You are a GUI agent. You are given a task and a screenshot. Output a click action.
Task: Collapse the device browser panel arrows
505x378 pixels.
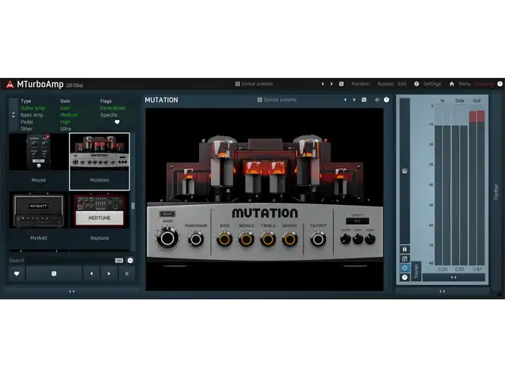tap(72, 292)
